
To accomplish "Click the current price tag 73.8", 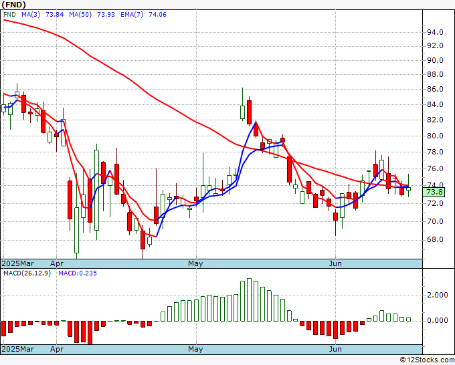I will click(x=434, y=192).
